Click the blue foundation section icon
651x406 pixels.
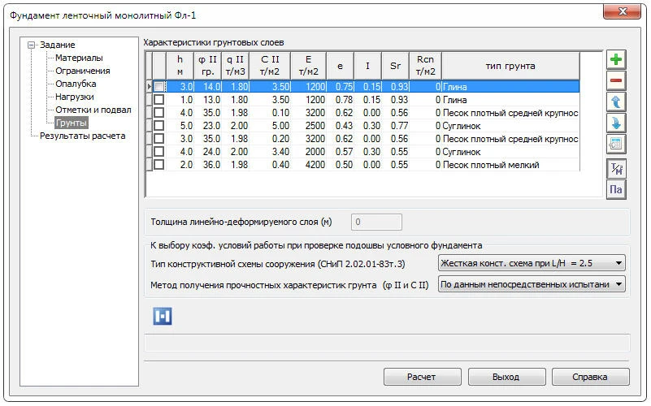point(163,316)
